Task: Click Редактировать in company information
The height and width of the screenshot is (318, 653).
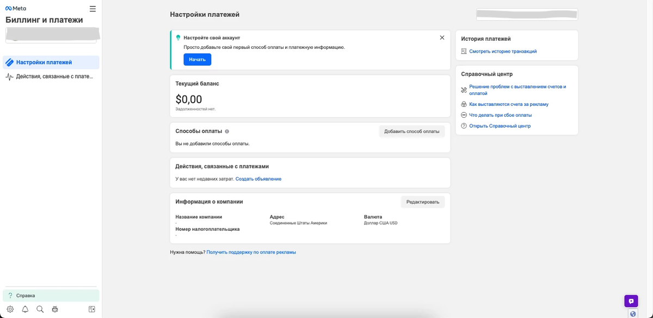Action: click(x=422, y=202)
